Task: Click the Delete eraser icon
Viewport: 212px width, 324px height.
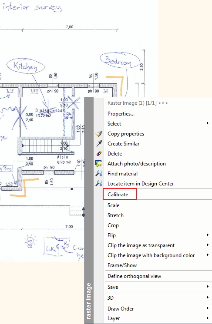Action: (x=99, y=153)
